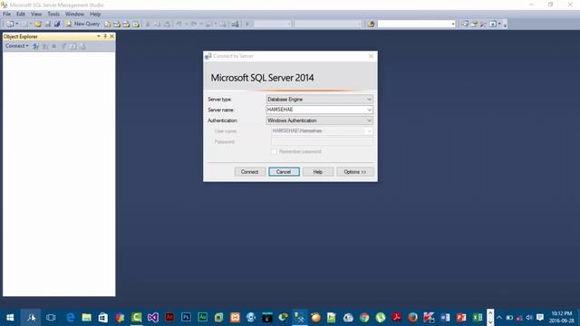This screenshot has width=580, height=326.
Task: Click the Connect Object Explorer icon
Action: (x=36, y=46)
